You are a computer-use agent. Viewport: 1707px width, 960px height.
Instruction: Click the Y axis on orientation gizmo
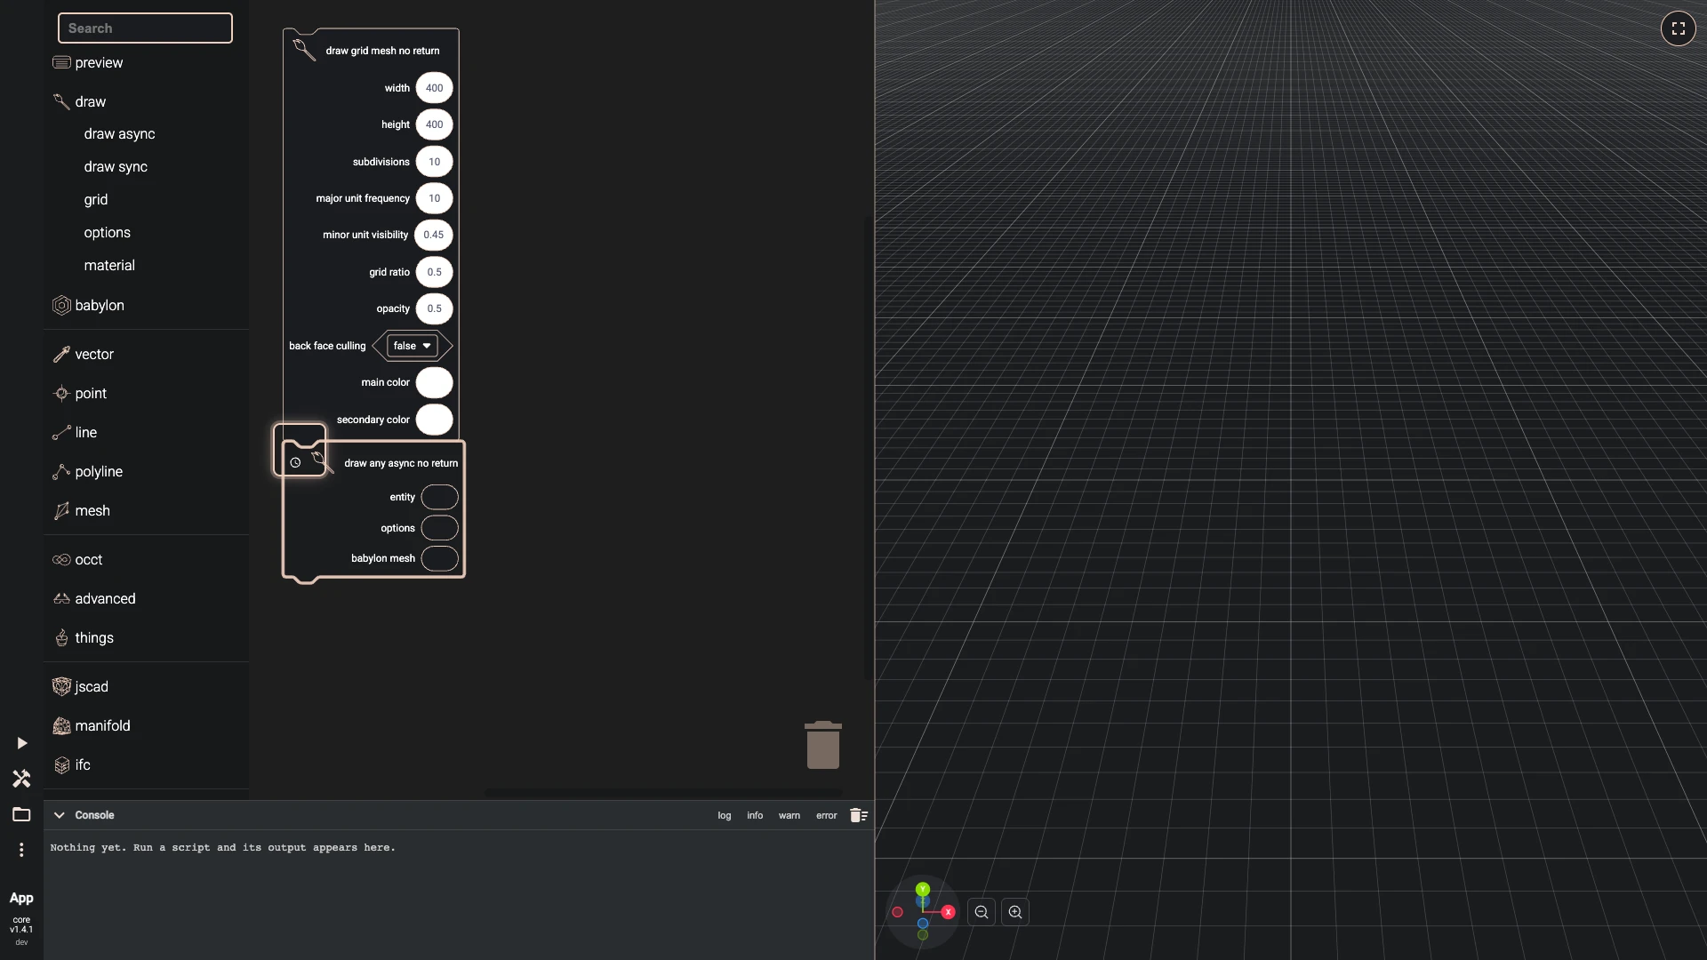pyautogui.click(x=923, y=889)
